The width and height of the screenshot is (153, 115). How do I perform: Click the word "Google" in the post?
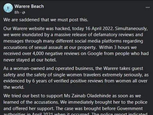tap(95, 54)
